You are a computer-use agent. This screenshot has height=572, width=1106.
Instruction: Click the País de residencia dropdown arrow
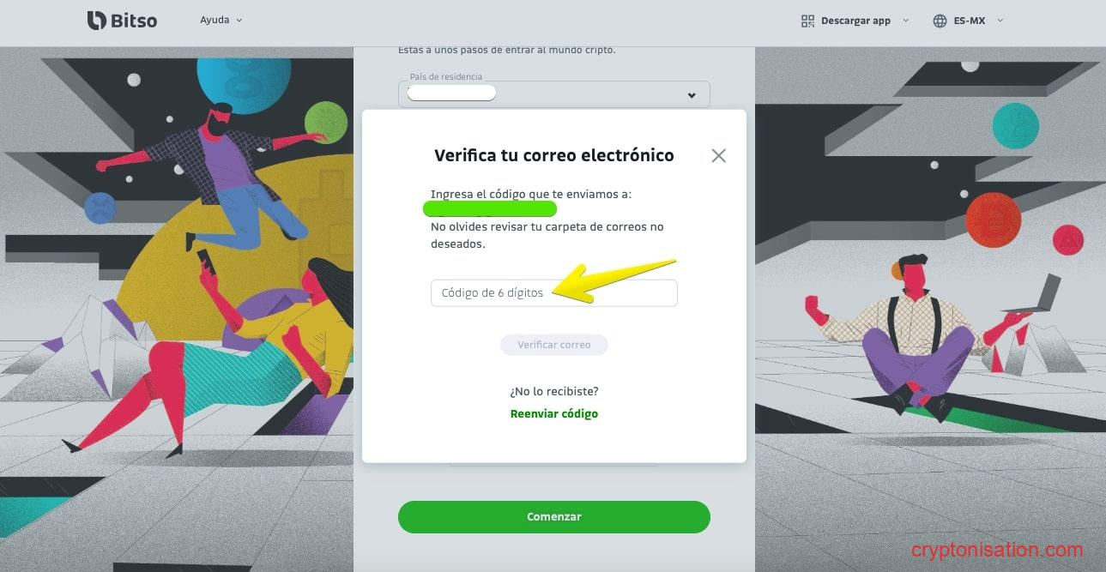(692, 95)
